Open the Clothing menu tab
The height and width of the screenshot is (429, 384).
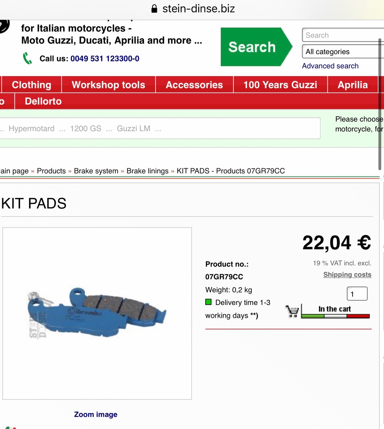[x=31, y=85]
